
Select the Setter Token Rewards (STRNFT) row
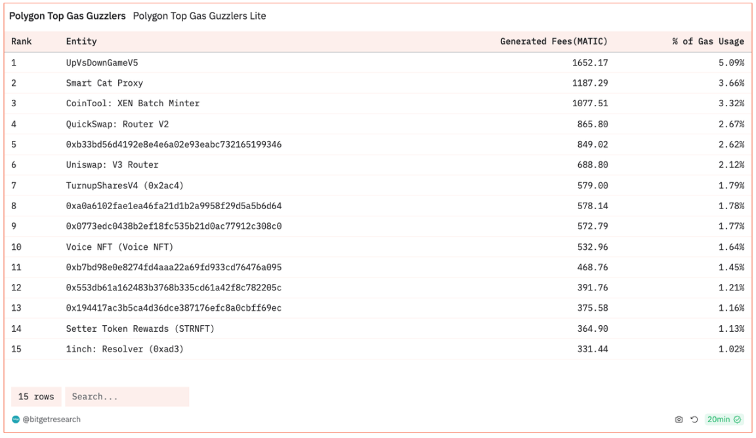coord(140,328)
